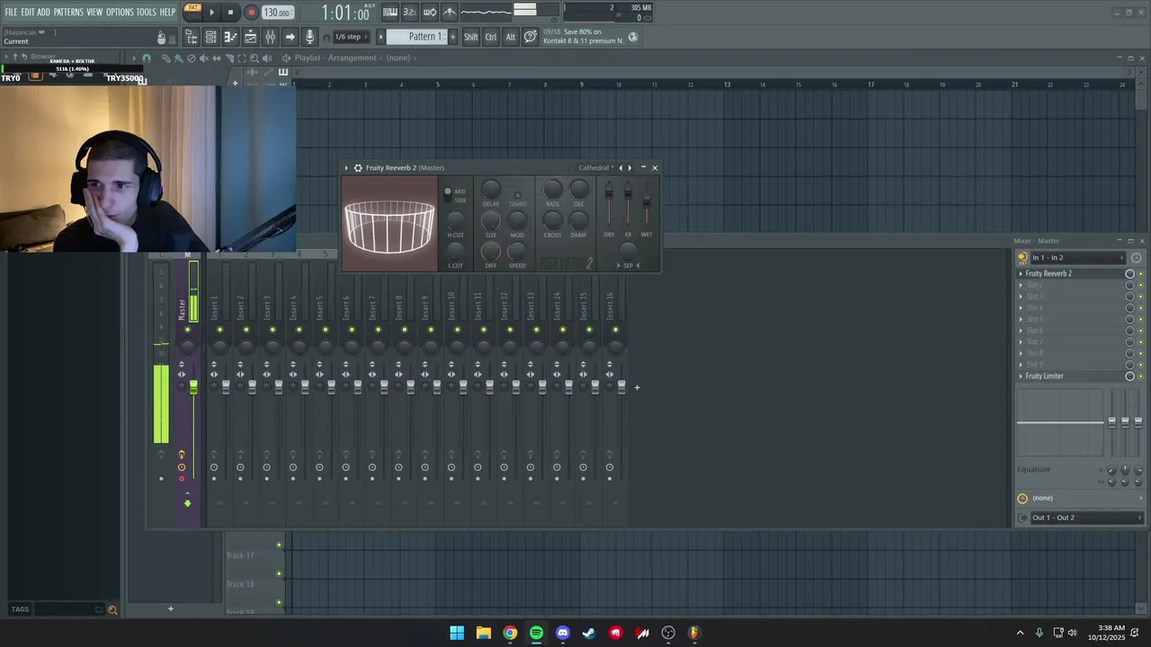
Task: Click the Alt modifier button
Action: [511, 37]
